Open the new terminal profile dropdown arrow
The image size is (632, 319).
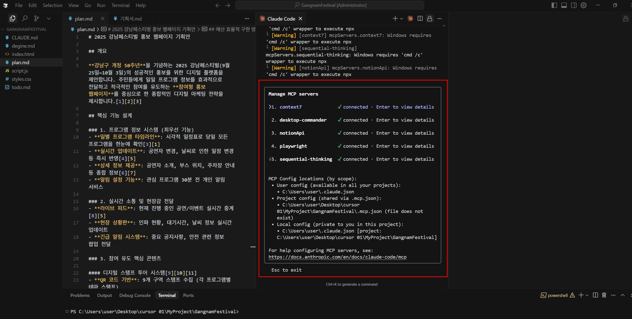pos(402,19)
